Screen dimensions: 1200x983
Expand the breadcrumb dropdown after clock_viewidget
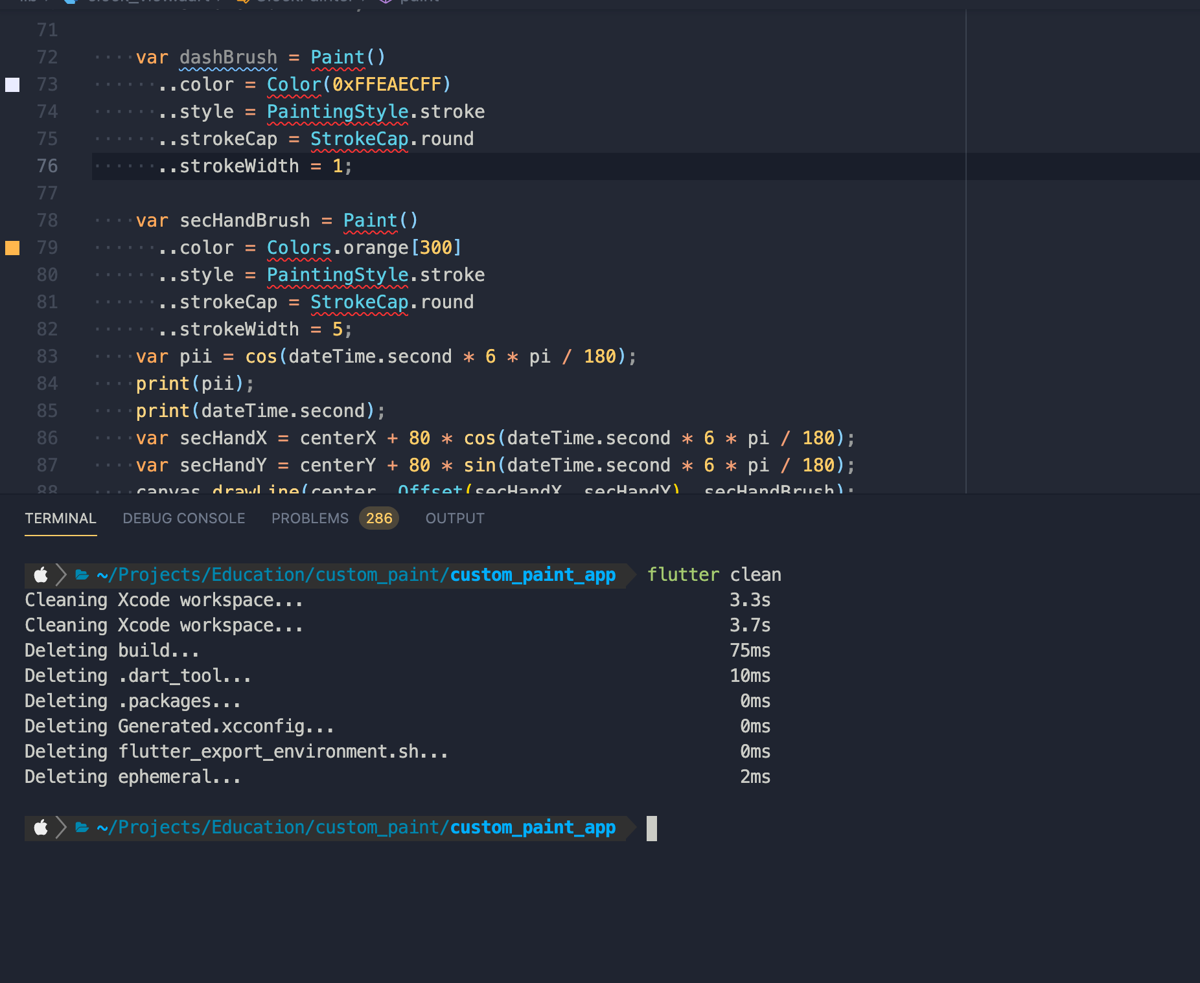[219, 3]
